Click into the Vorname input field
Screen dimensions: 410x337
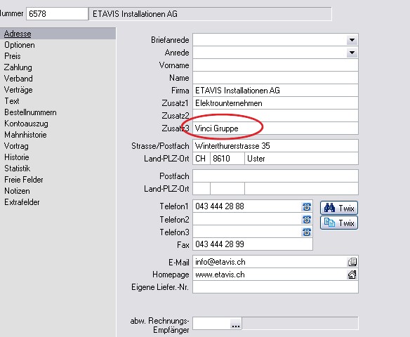[275, 65]
